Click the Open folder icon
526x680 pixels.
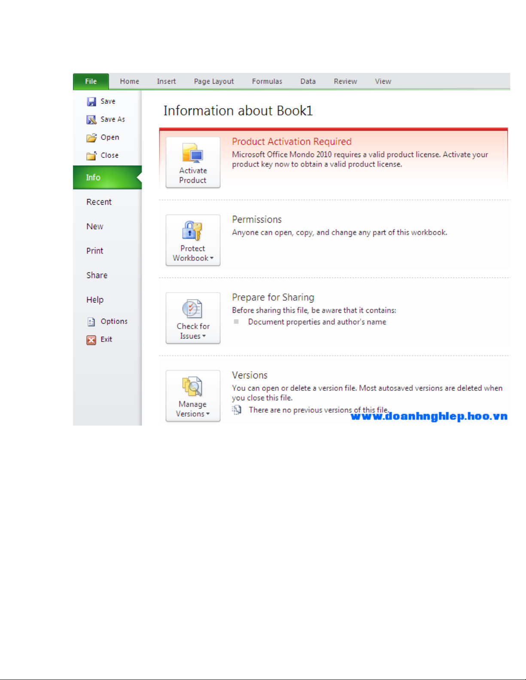(91, 138)
